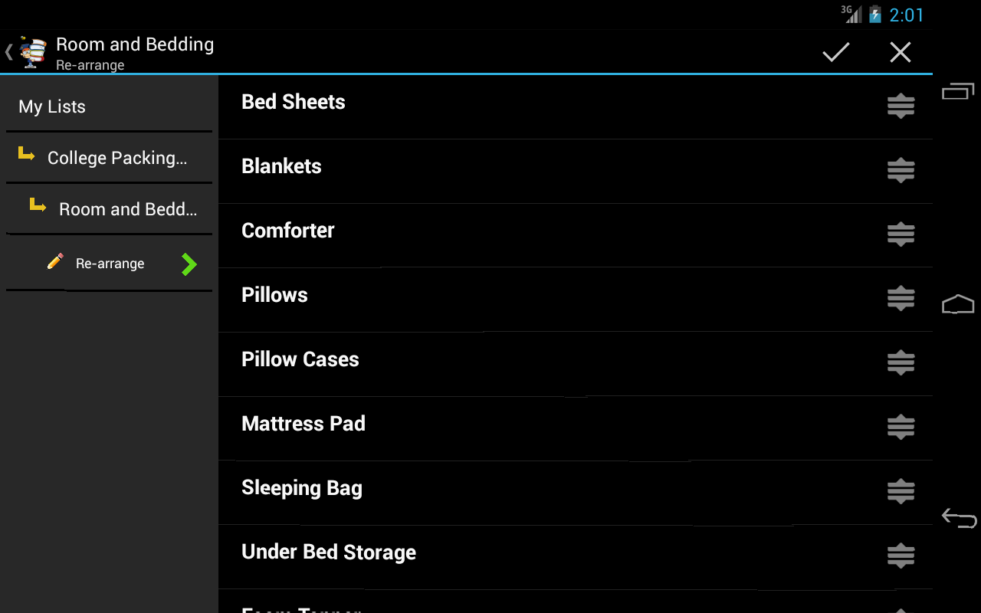Screen dimensions: 981x613
Task: Select the Pillow Cases entry
Action: [x=300, y=359]
